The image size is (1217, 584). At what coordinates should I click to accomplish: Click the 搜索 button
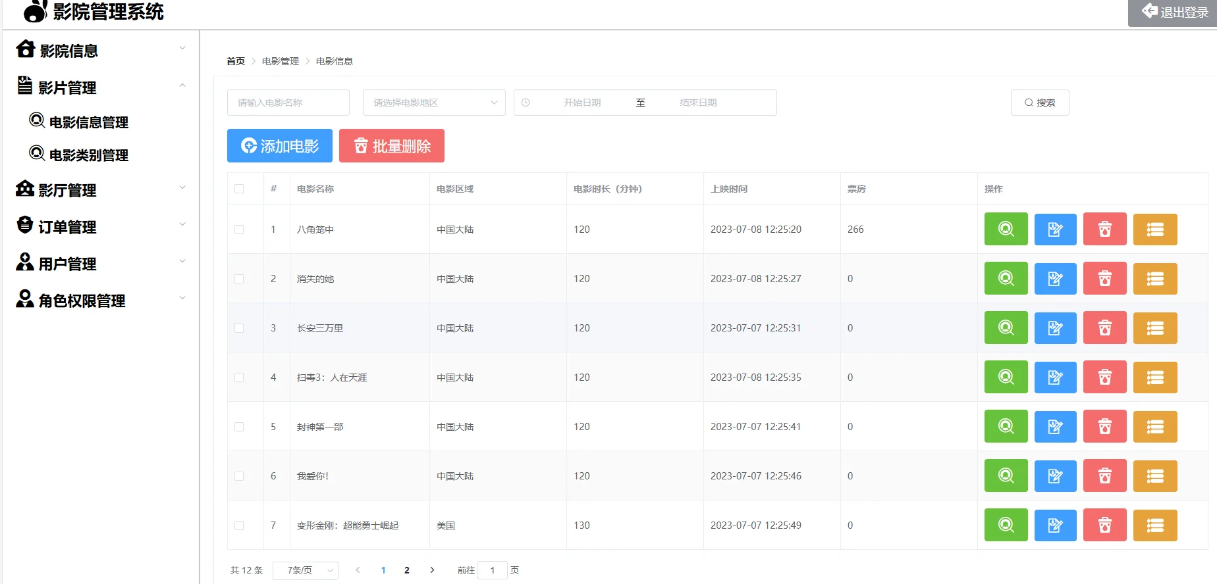pyautogui.click(x=1040, y=103)
